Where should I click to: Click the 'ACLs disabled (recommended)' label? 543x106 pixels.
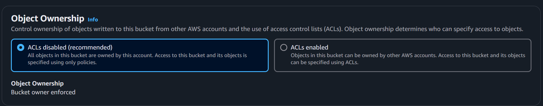click(70, 47)
